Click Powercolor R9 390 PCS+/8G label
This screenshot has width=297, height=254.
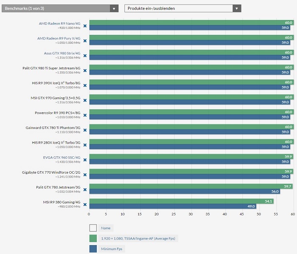58,113
